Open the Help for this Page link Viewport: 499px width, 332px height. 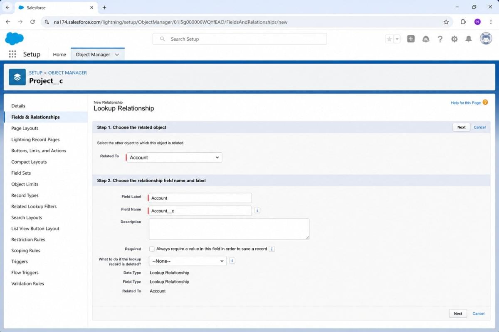[466, 103]
